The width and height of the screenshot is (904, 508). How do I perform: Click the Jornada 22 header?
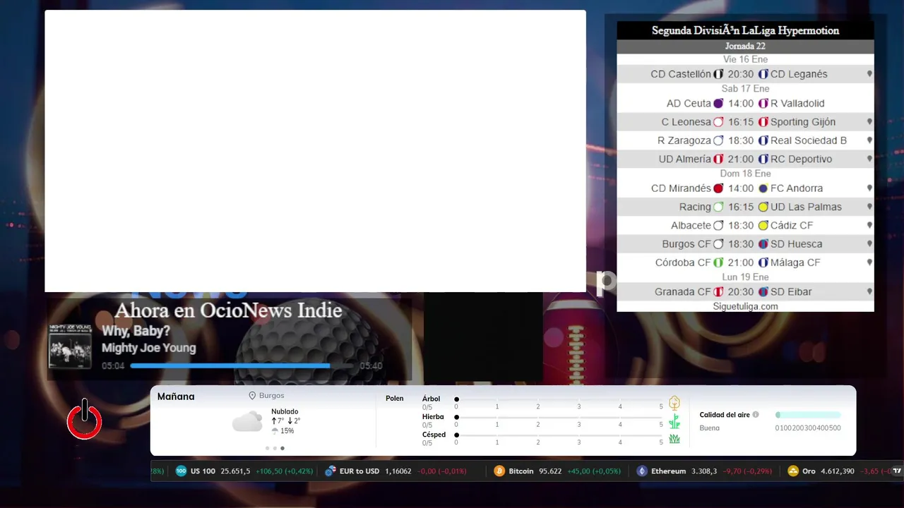(745, 47)
